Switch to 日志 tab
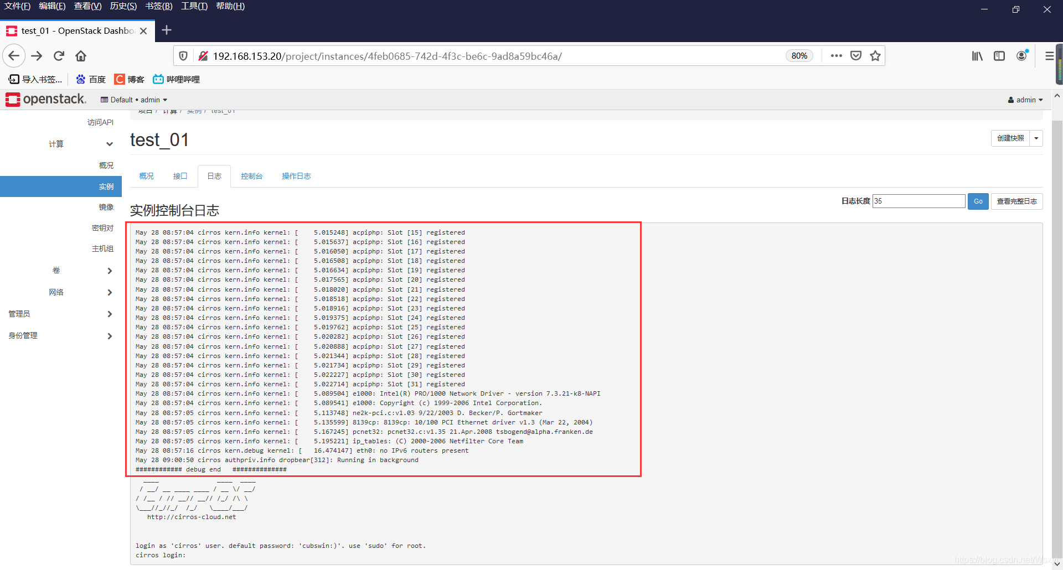Screen dimensions: 1063x570 tap(214, 176)
